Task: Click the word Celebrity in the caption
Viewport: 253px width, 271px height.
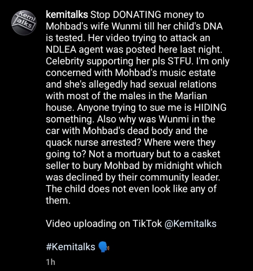Action: (65, 61)
